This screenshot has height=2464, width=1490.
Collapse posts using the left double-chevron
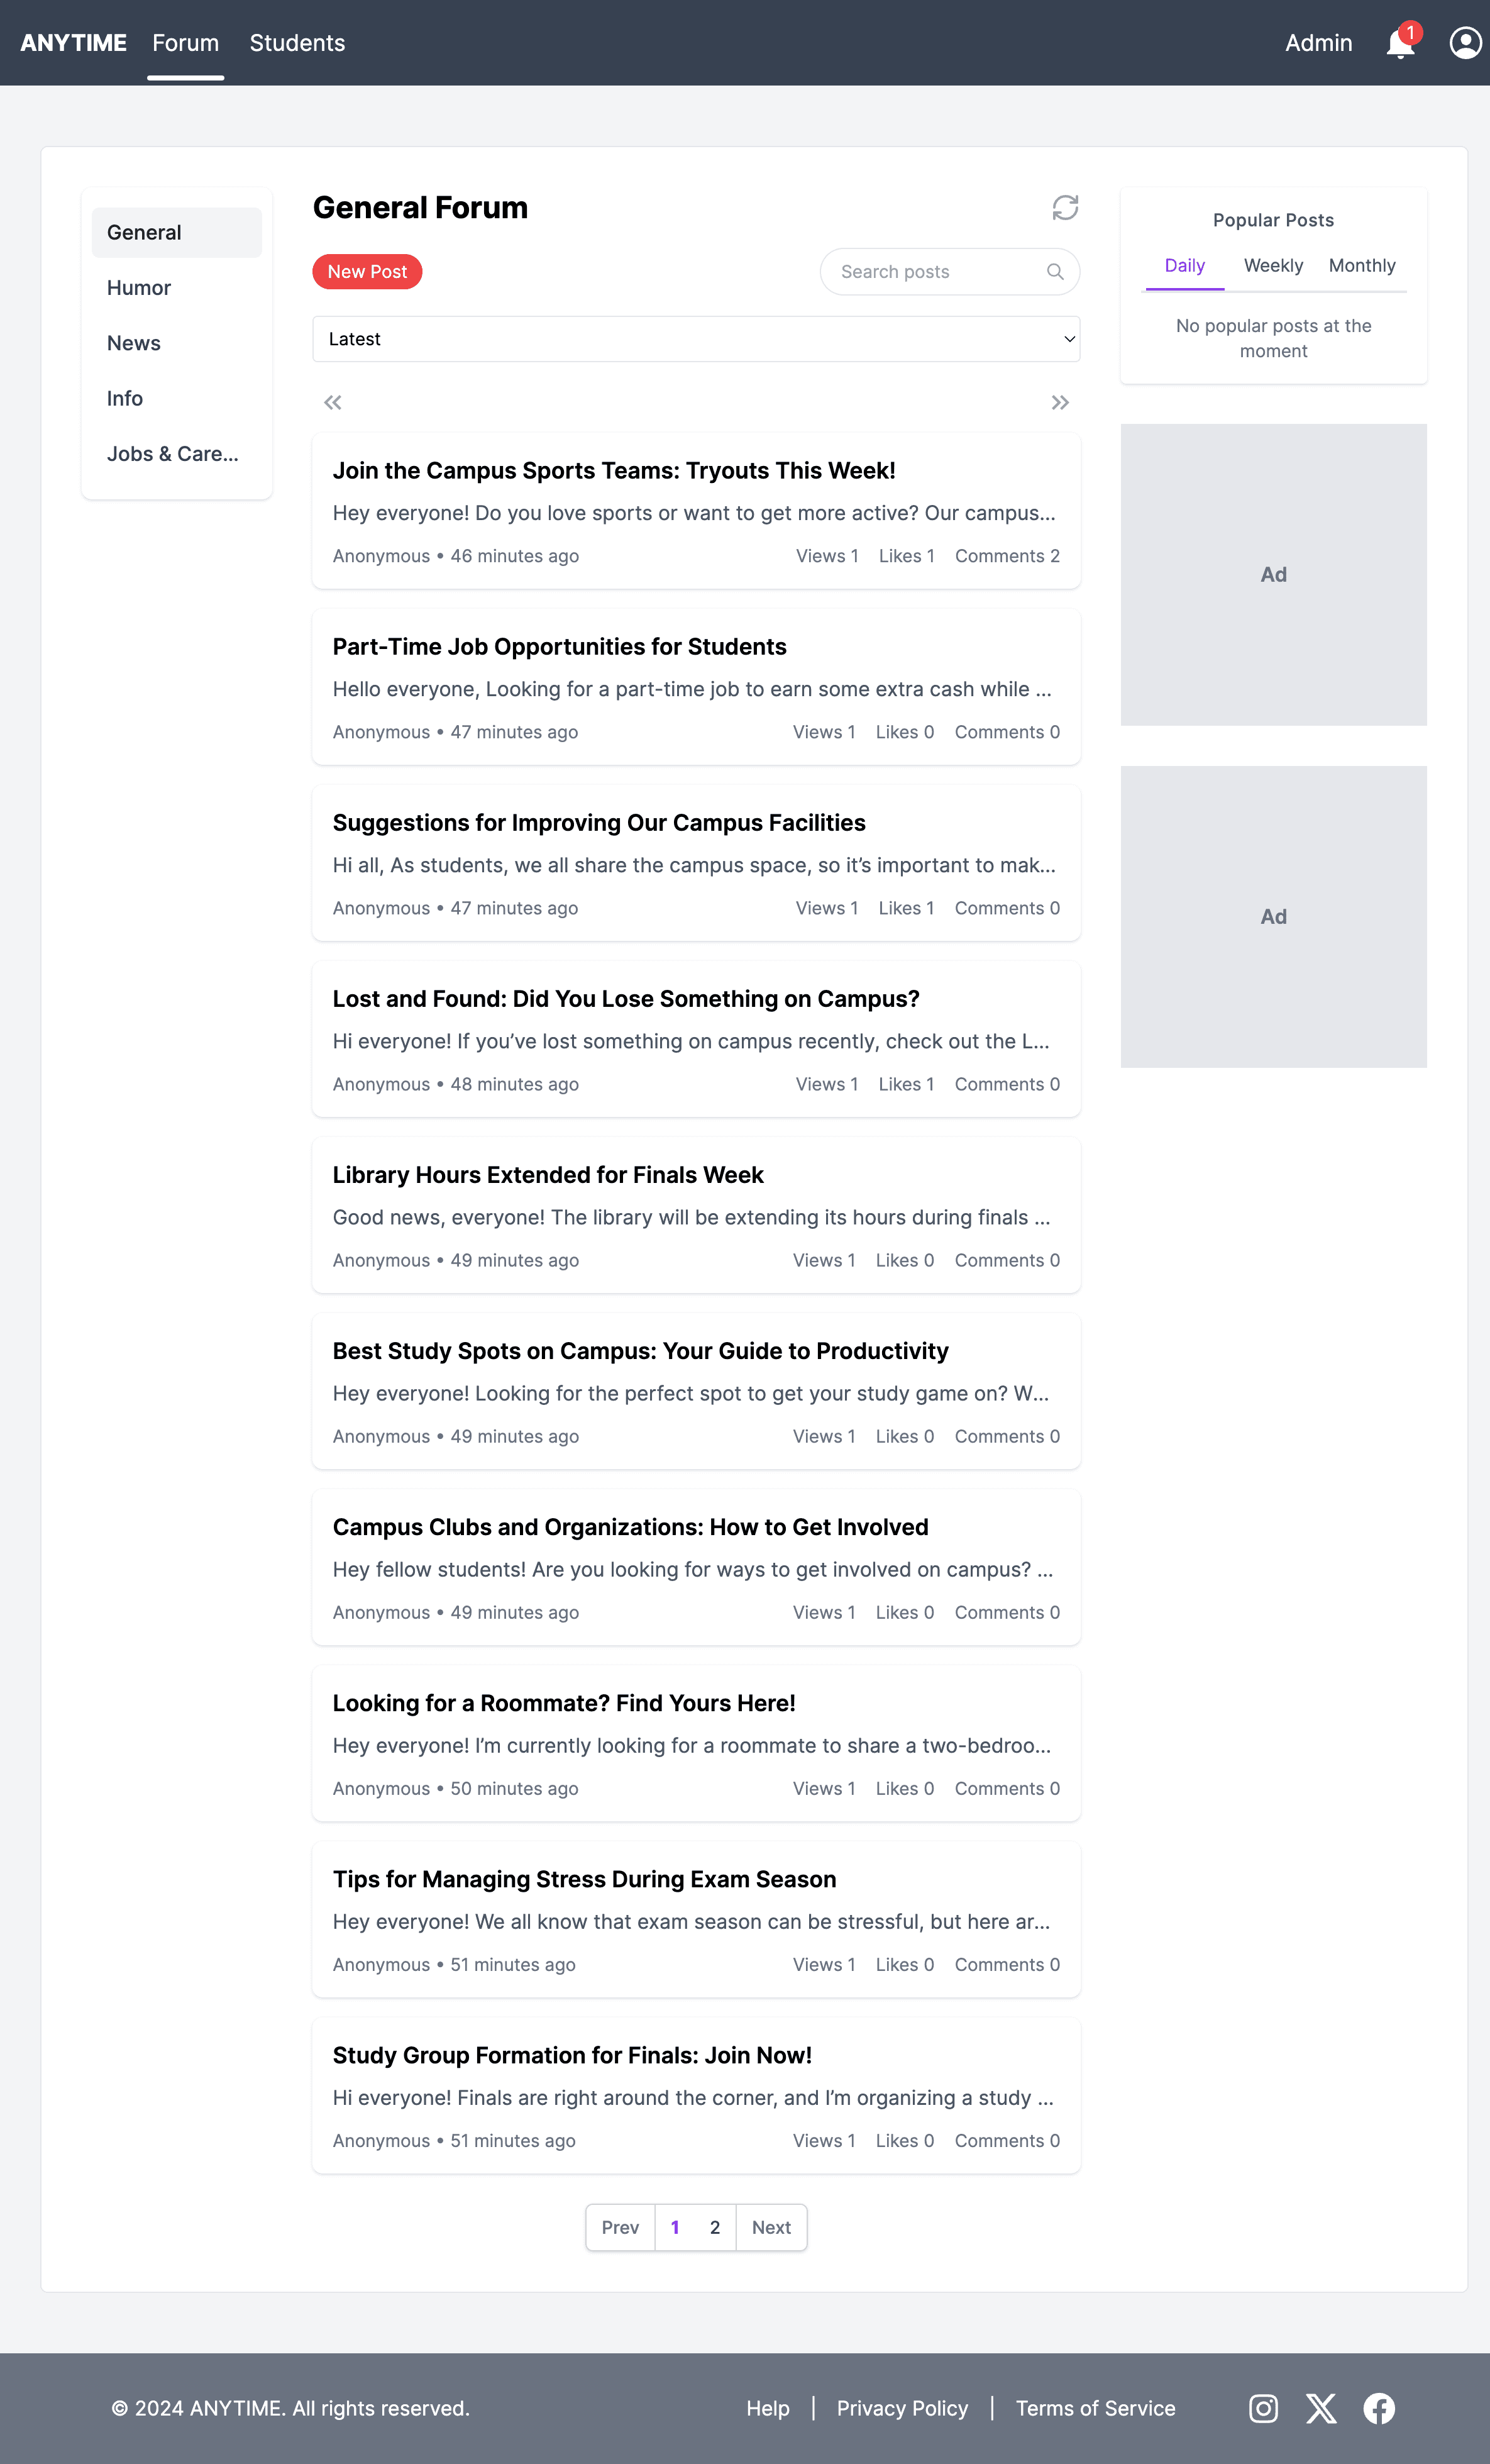[332, 402]
